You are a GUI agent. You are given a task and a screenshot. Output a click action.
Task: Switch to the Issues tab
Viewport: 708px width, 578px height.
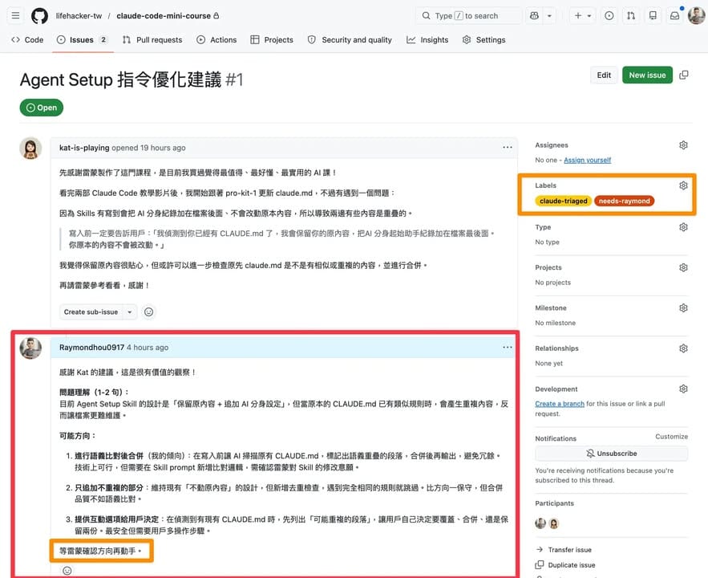pyautogui.click(x=82, y=40)
